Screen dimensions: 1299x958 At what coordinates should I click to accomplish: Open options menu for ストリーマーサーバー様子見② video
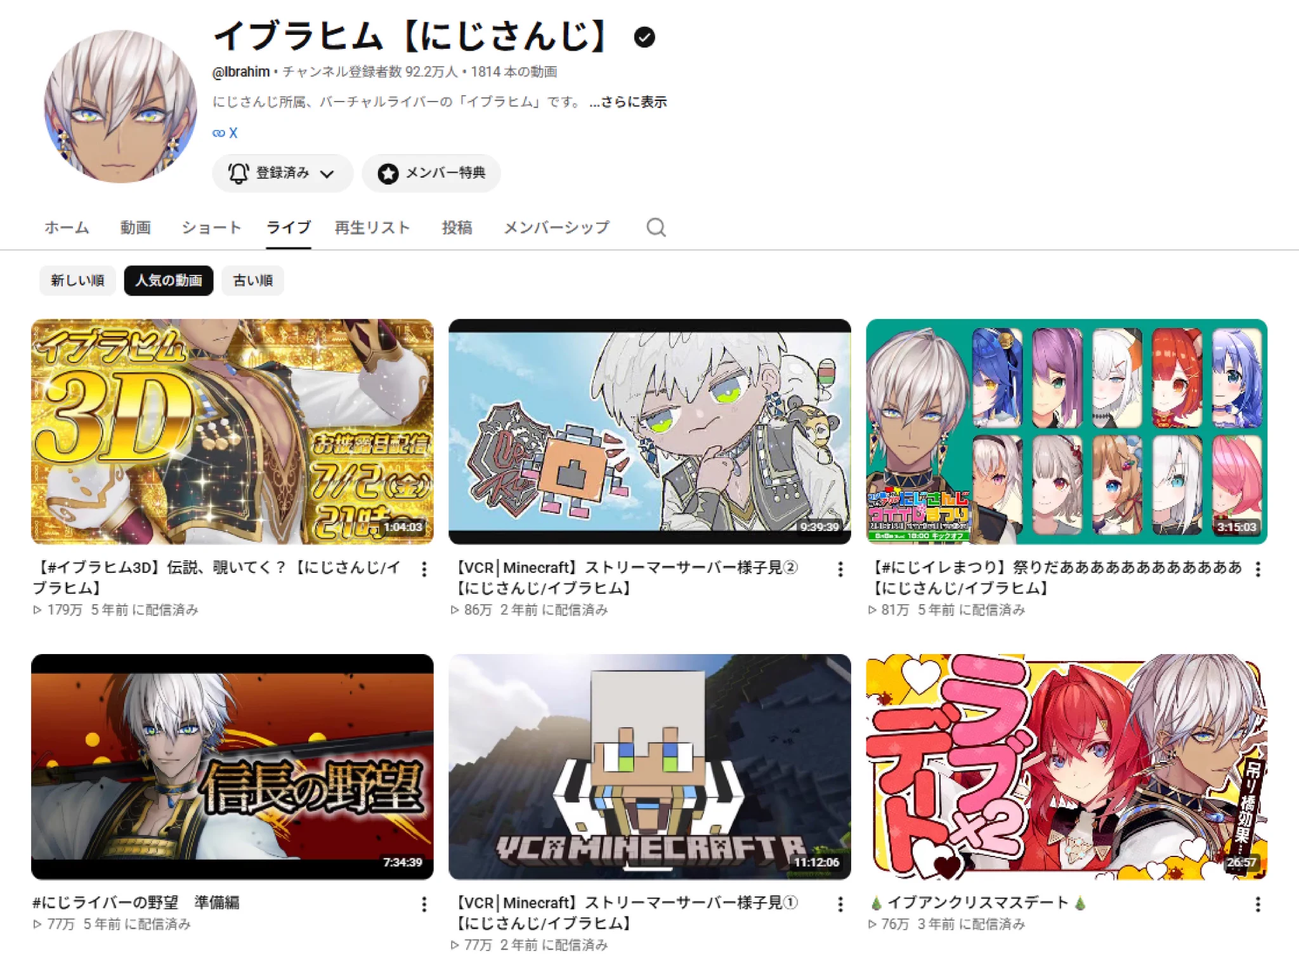(840, 569)
